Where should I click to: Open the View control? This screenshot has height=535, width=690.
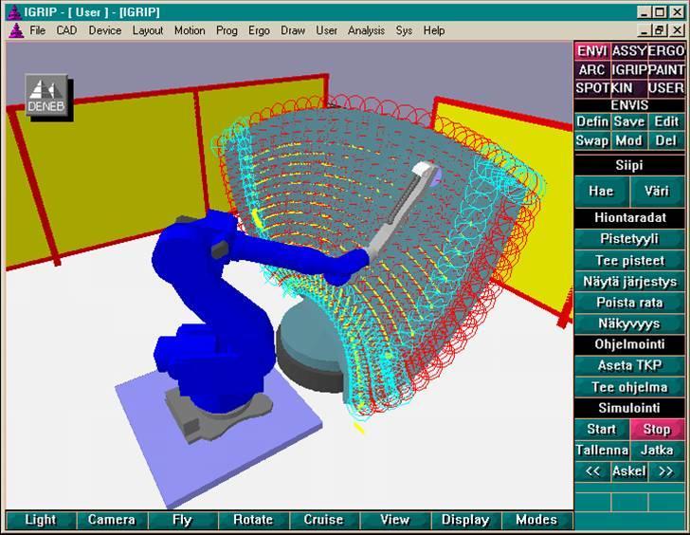395,520
